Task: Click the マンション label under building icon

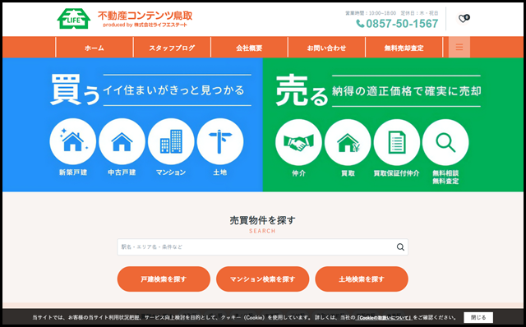Action: click(x=171, y=173)
